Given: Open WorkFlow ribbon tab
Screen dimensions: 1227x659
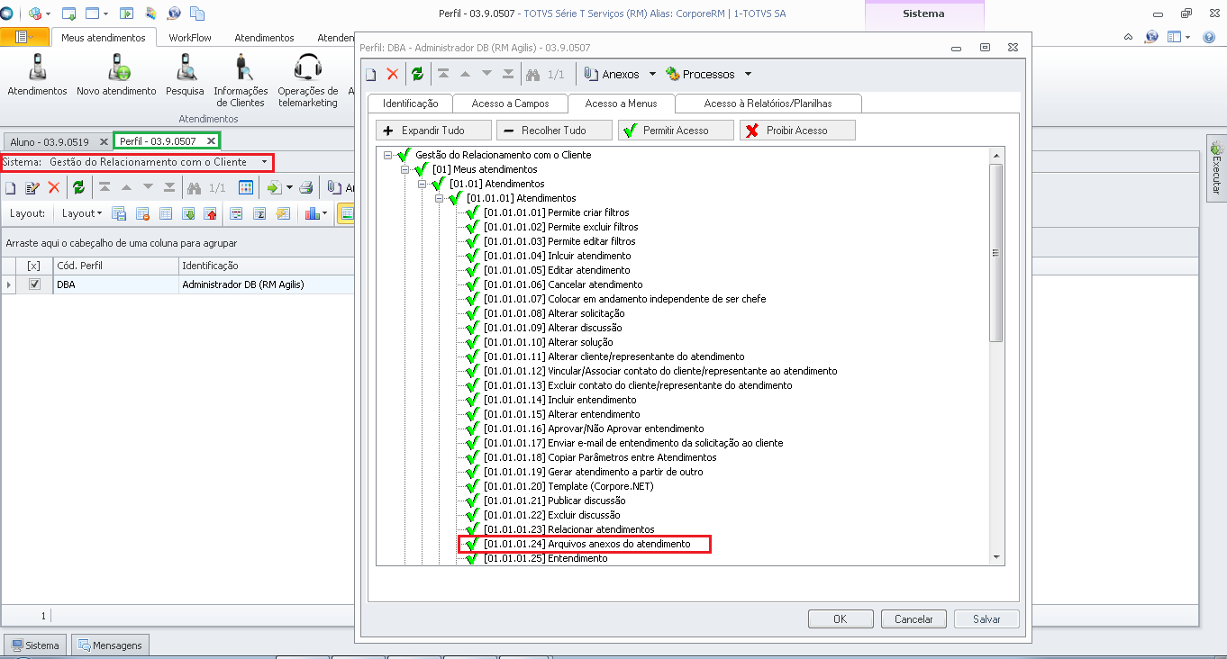Looking at the screenshot, I should tap(190, 38).
